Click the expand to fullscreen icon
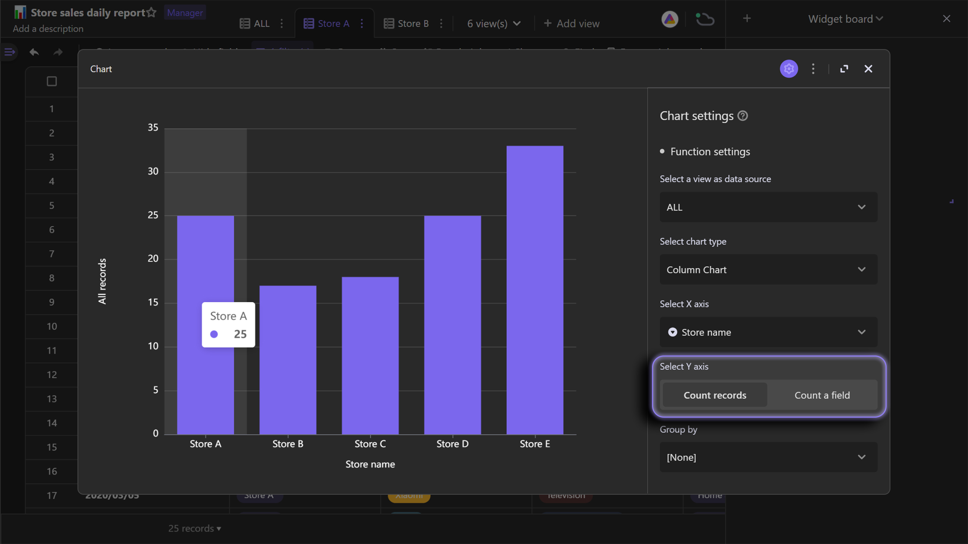This screenshot has height=544, width=968. pyautogui.click(x=844, y=69)
